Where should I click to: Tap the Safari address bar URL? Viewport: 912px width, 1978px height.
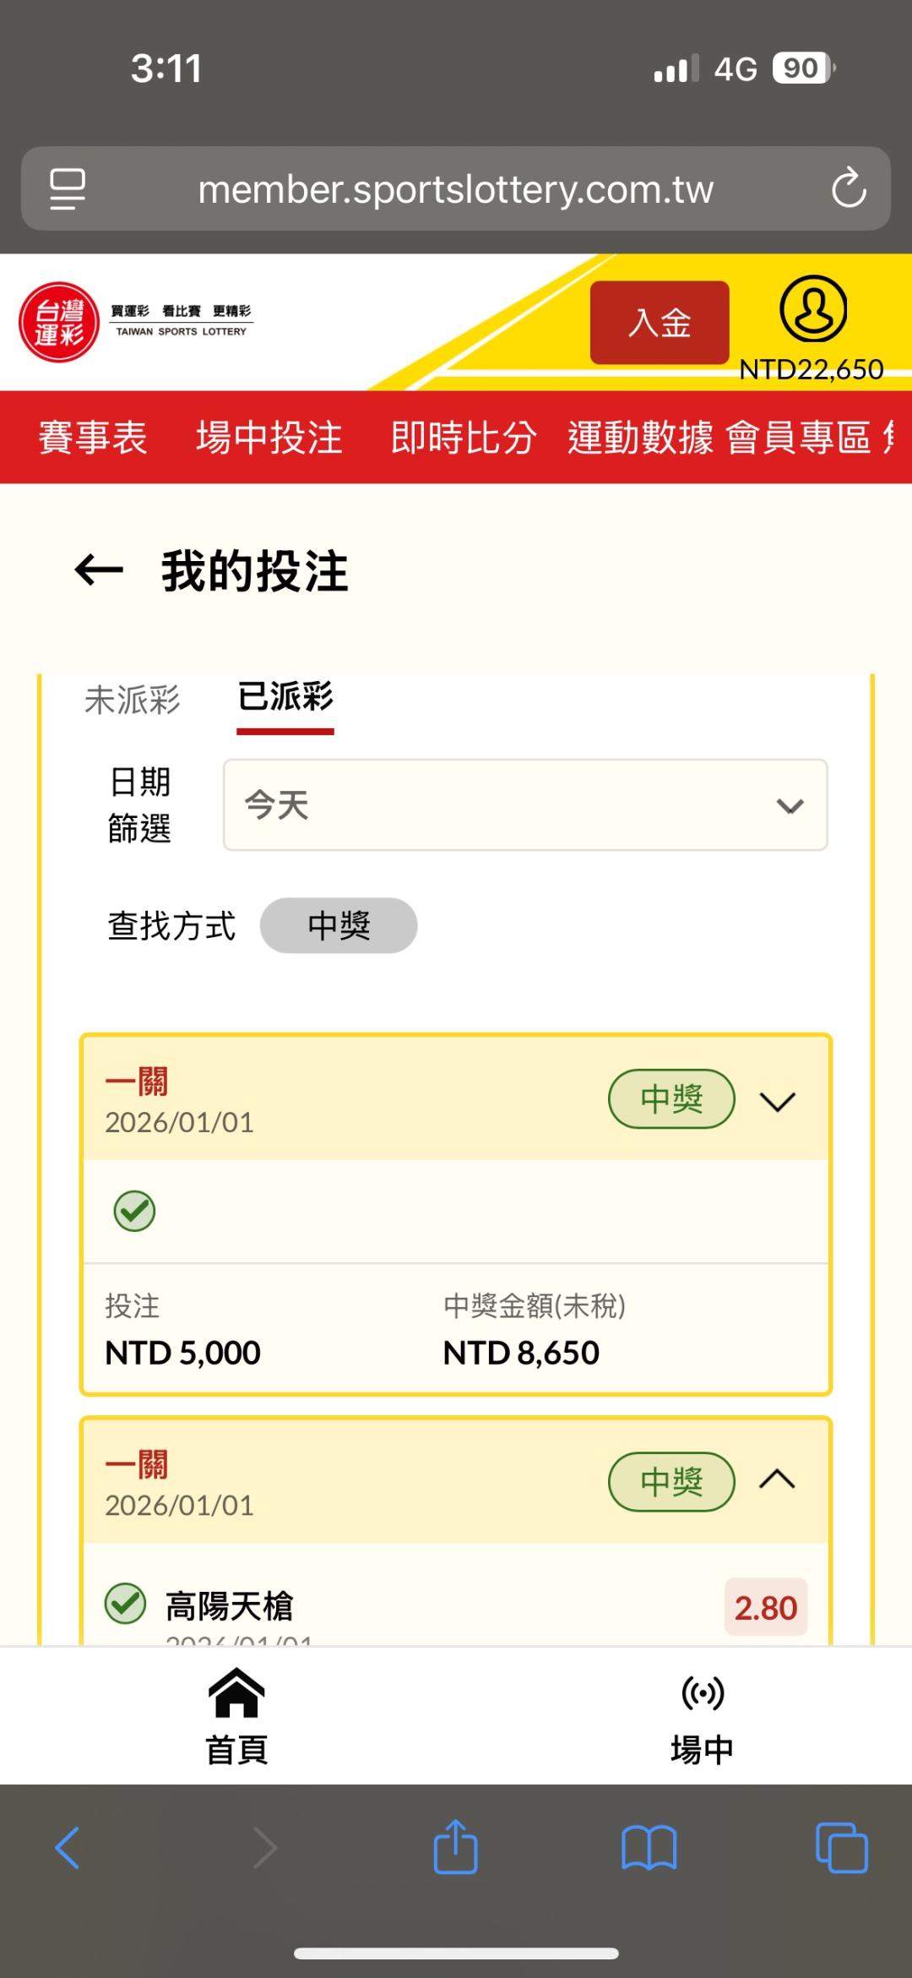(x=456, y=189)
